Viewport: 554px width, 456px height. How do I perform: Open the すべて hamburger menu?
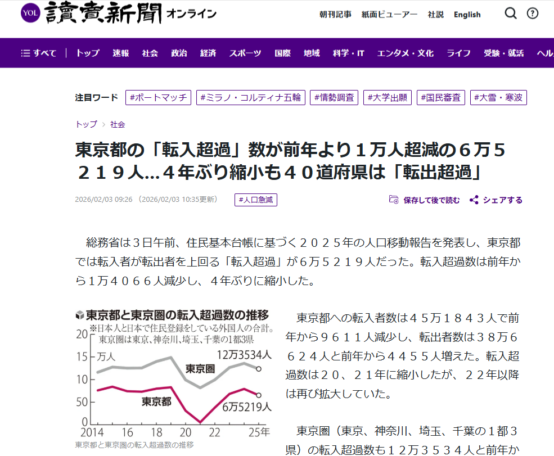coord(39,53)
